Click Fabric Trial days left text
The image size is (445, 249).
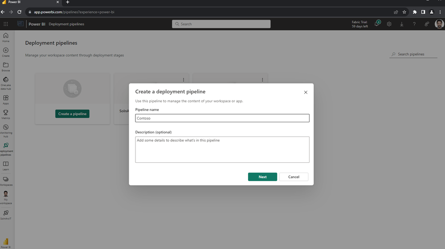coord(360,24)
